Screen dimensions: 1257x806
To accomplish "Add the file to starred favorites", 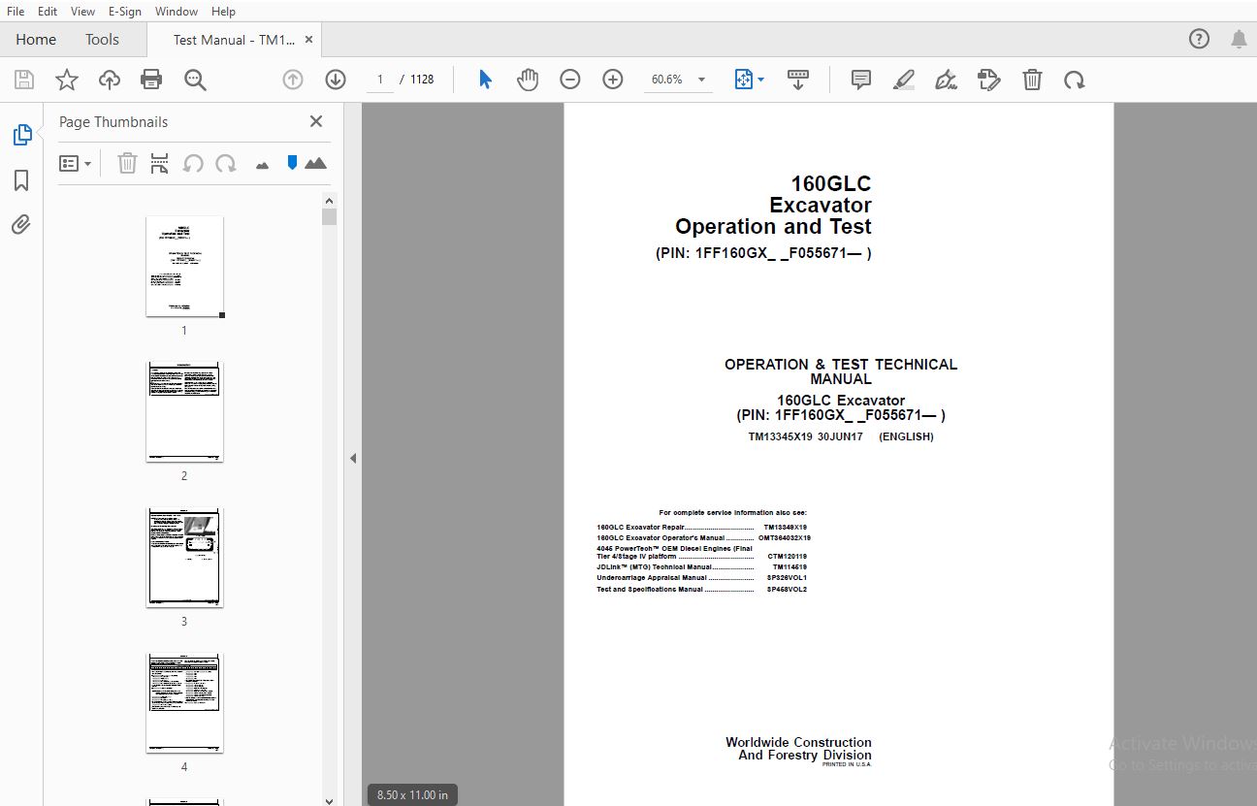I will [67, 80].
